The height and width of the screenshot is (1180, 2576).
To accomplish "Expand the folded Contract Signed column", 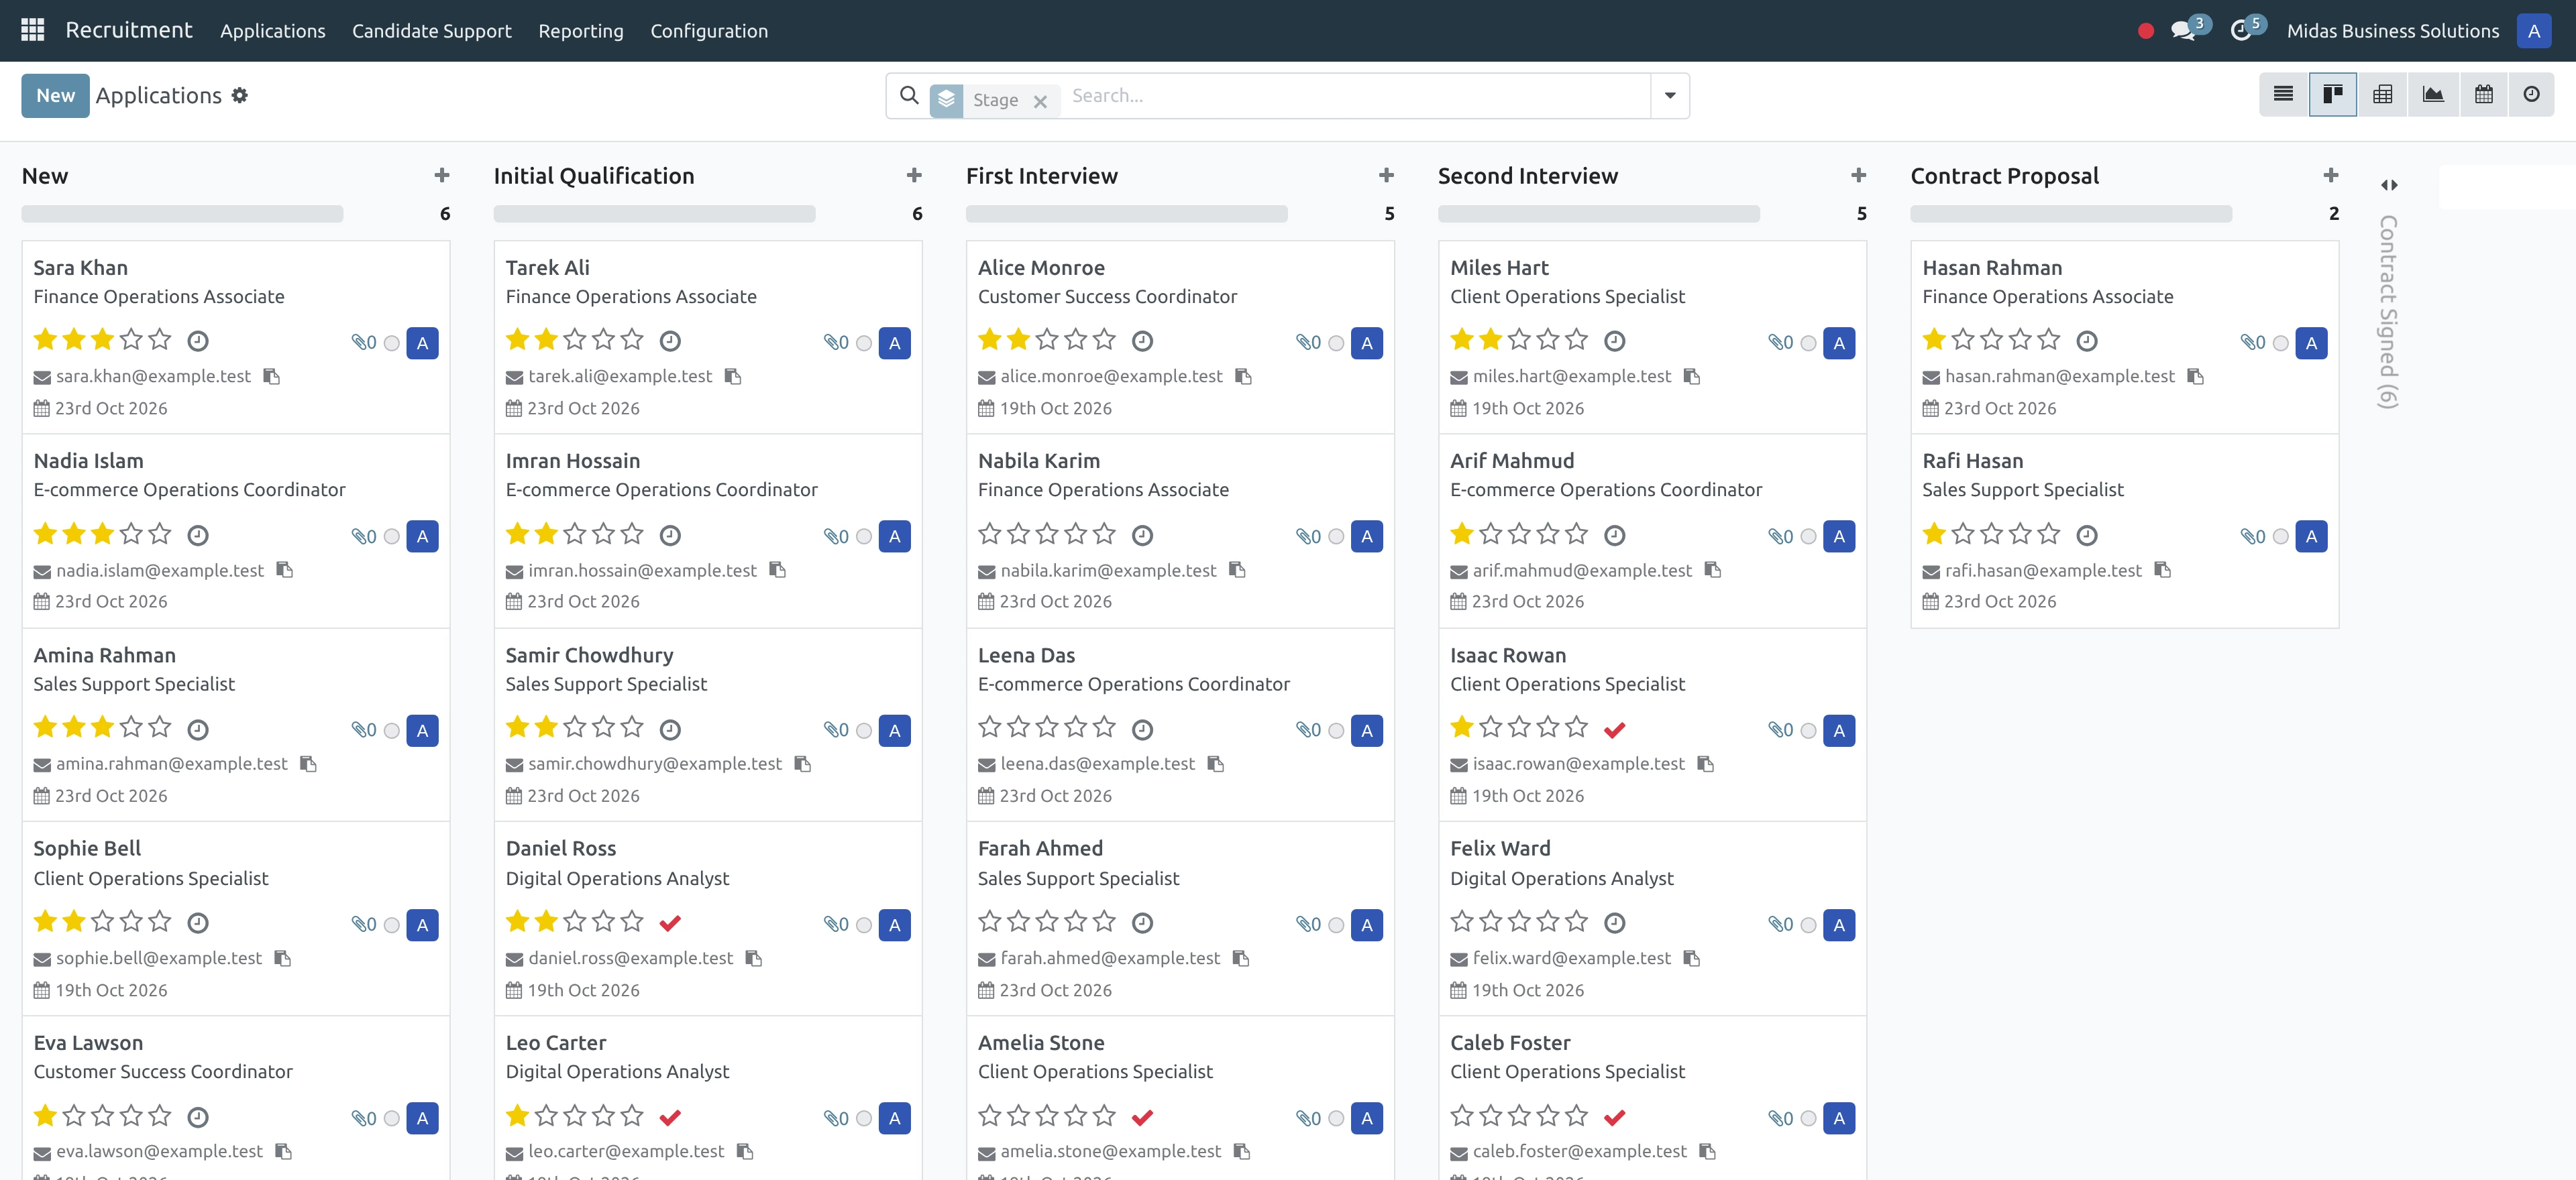I will click(2388, 185).
